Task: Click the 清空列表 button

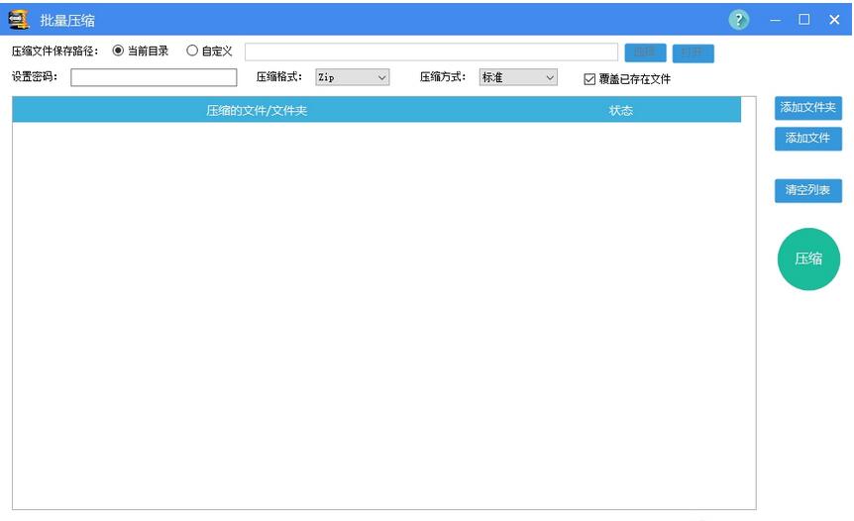Action: point(808,190)
